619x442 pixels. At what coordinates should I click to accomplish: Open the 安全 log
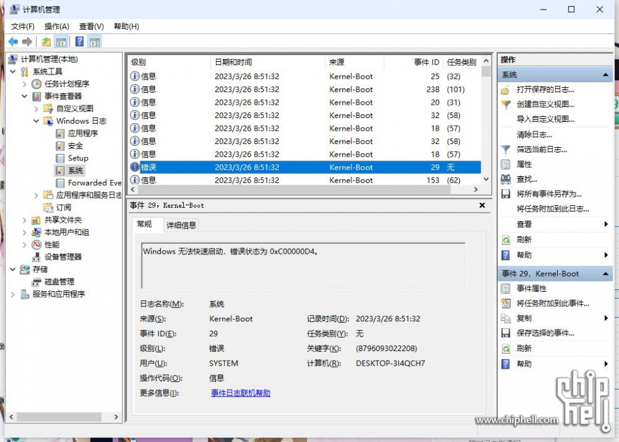tap(75, 146)
